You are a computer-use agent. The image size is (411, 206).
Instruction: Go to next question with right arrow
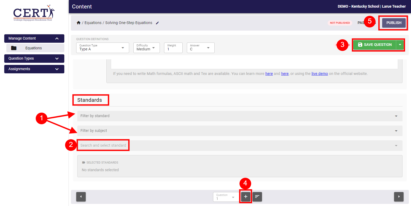(399, 197)
